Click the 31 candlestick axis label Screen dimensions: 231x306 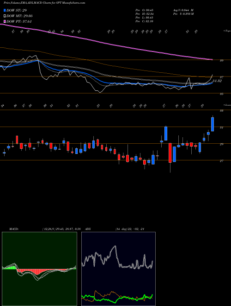click(x=221, y=127)
